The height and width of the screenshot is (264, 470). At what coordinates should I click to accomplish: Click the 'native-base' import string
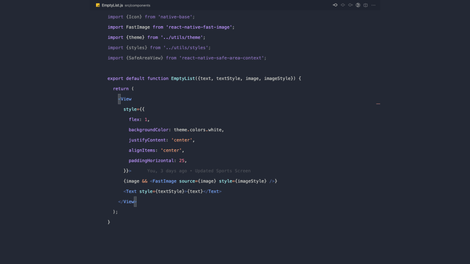(x=176, y=17)
